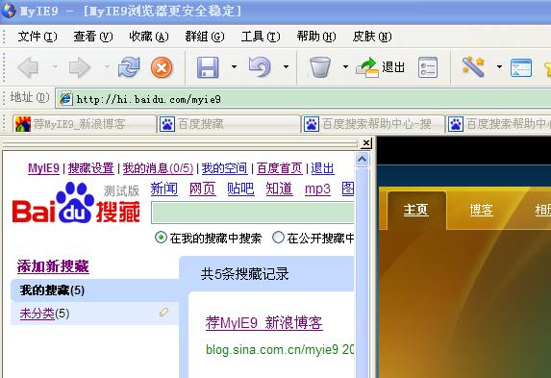
Task: Click the recycle bin toolbar icon
Action: tap(320, 67)
